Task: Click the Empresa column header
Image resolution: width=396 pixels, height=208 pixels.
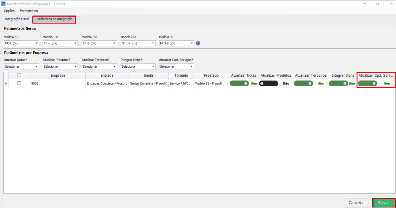Action: point(58,76)
